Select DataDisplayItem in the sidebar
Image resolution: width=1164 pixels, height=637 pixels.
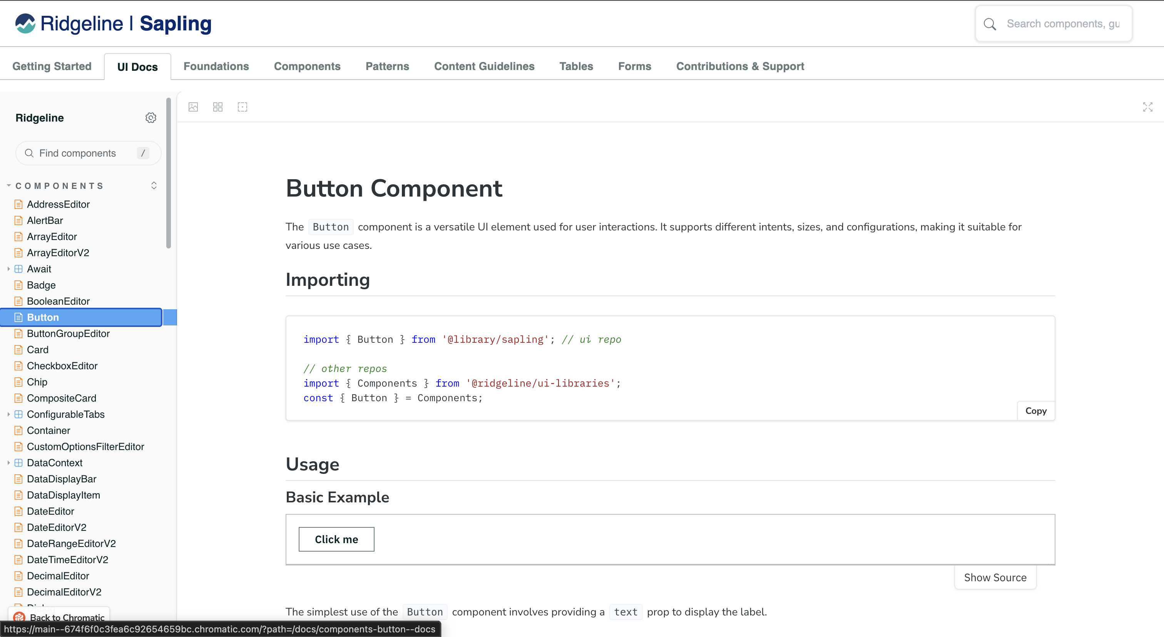(63, 495)
